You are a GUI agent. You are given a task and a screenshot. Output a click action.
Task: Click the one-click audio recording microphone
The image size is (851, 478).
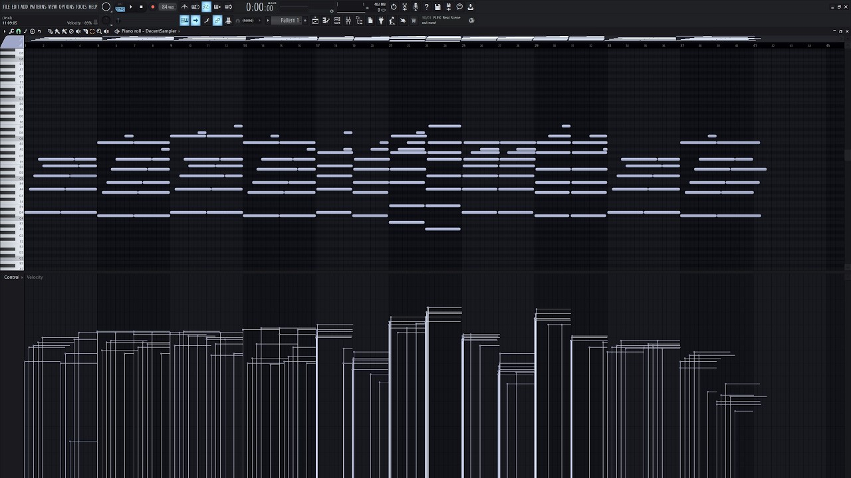tap(416, 7)
